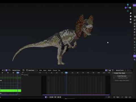Viewport: 136px width, 102px height.
Task: Open the highlighted purple properties tab near bottom
Action: [135, 56]
